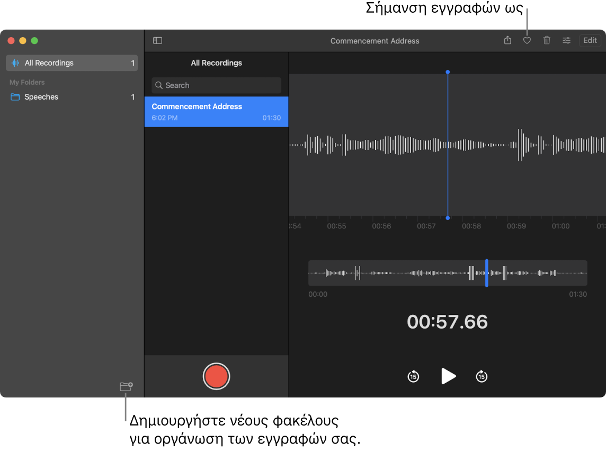The image size is (606, 451).
Task: Open the Share menu for this recording
Action: click(x=507, y=40)
